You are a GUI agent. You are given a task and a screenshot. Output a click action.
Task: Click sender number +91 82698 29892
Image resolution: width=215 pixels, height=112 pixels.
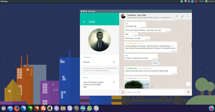click(x=131, y=68)
